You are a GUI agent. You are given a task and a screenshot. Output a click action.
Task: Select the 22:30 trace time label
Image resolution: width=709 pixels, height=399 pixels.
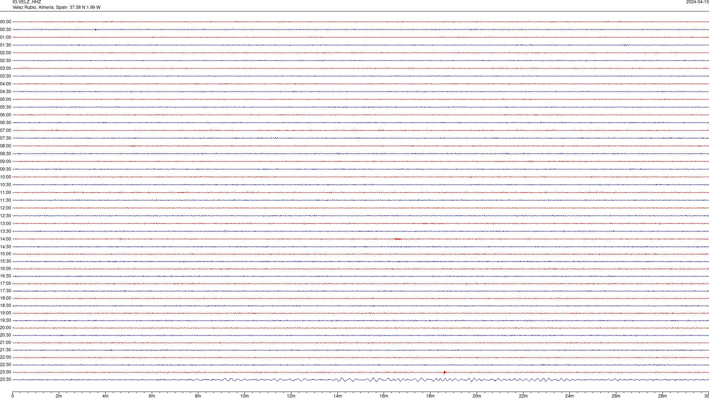pyautogui.click(x=6, y=365)
